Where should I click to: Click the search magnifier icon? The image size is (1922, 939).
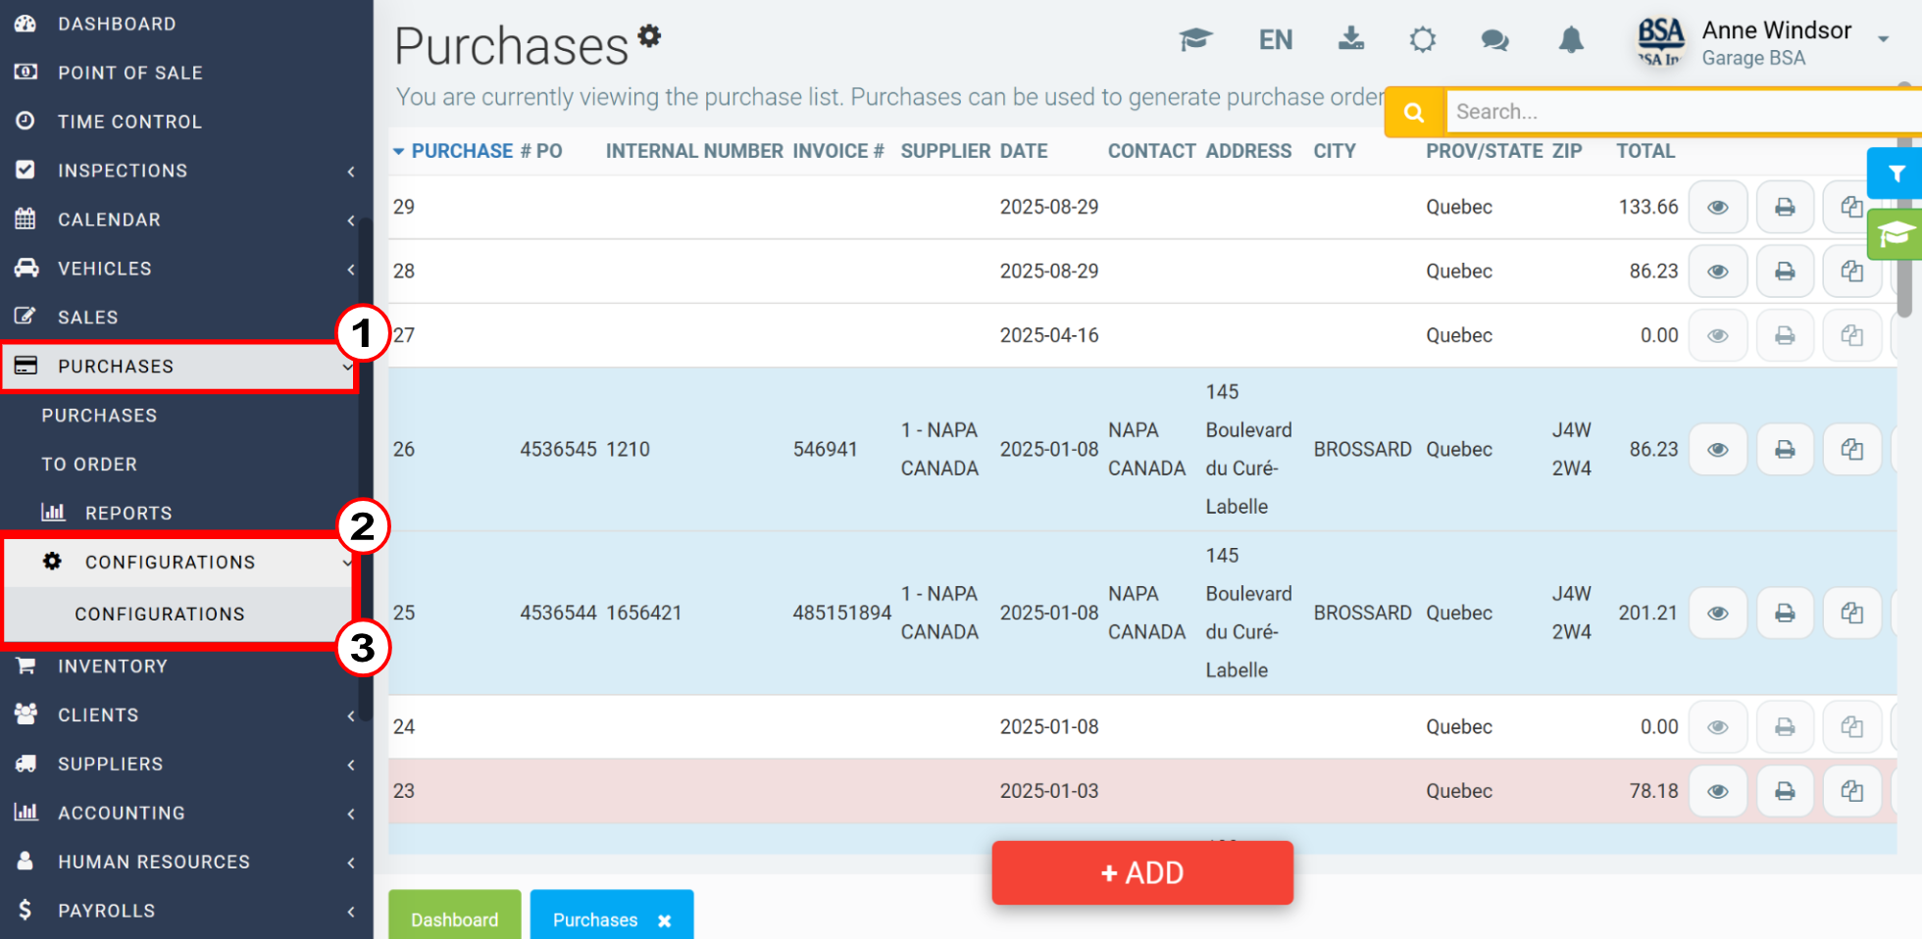click(1413, 111)
